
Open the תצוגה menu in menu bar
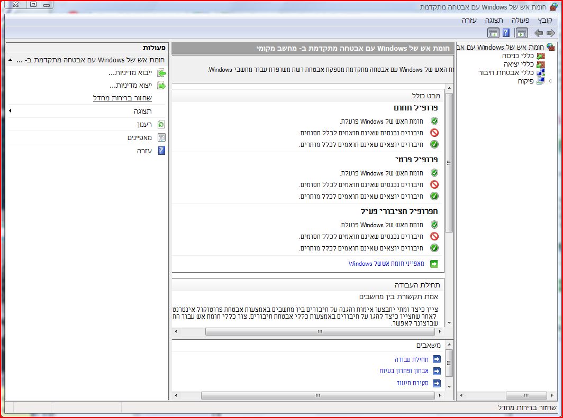tap(494, 21)
